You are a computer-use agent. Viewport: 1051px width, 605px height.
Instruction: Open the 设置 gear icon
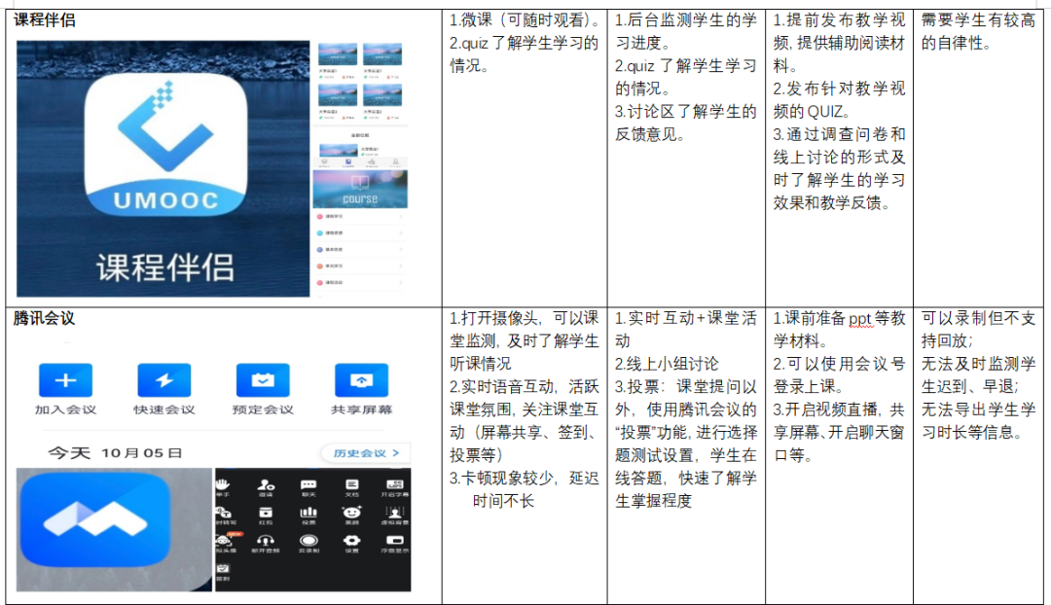pyautogui.click(x=352, y=540)
